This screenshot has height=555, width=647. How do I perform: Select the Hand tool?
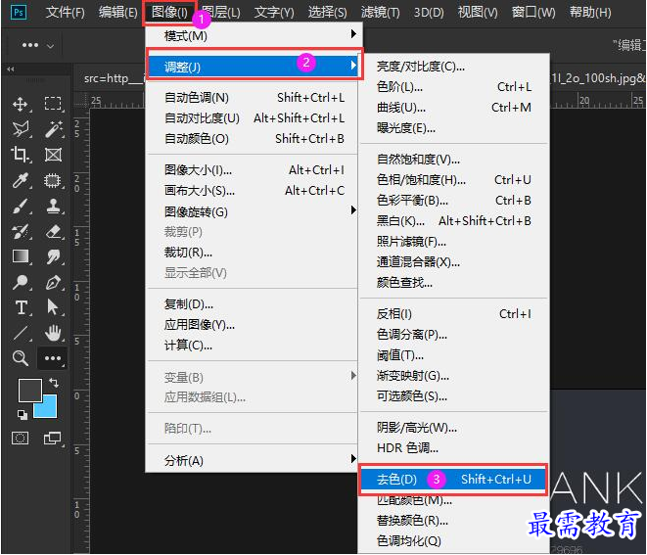coord(53,333)
